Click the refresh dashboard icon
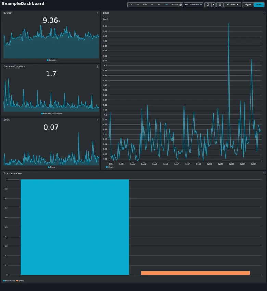Image resolution: width=267 pixels, height=291 pixels. pos(207,5)
